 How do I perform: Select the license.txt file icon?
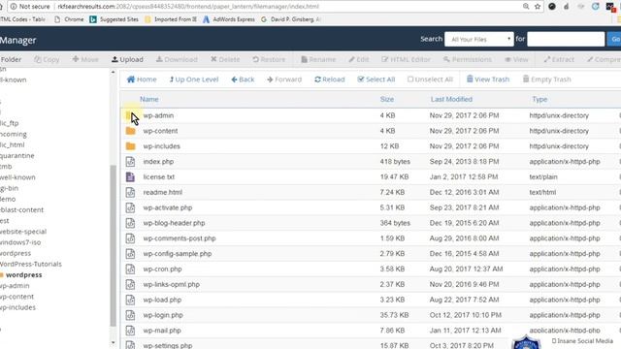130,176
